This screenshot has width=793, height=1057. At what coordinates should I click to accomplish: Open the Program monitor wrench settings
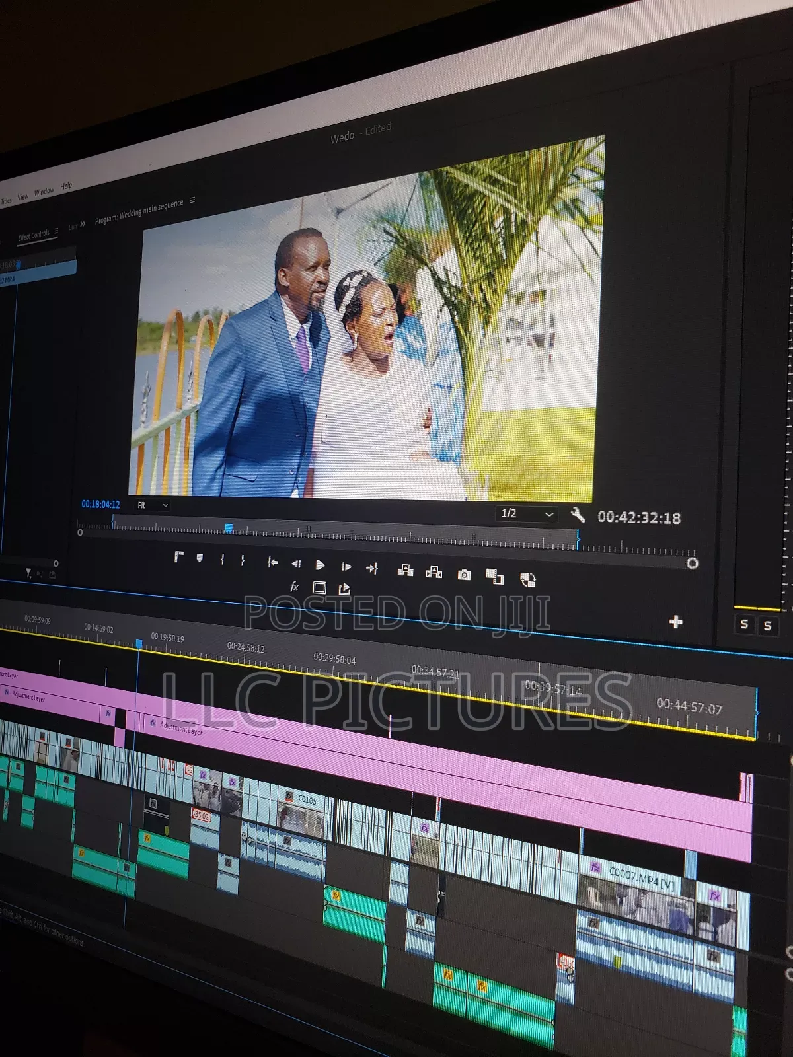578,515
